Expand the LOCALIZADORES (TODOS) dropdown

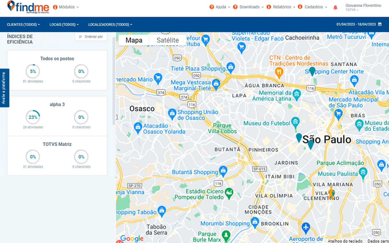110,25
